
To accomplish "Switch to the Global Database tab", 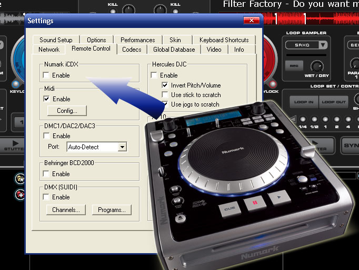I will pyautogui.click(x=174, y=50).
